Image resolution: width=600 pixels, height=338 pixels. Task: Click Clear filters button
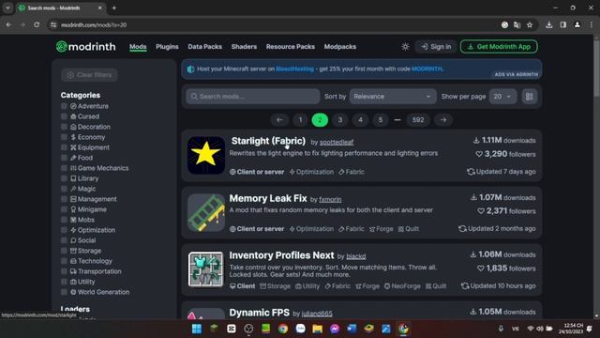point(89,75)
